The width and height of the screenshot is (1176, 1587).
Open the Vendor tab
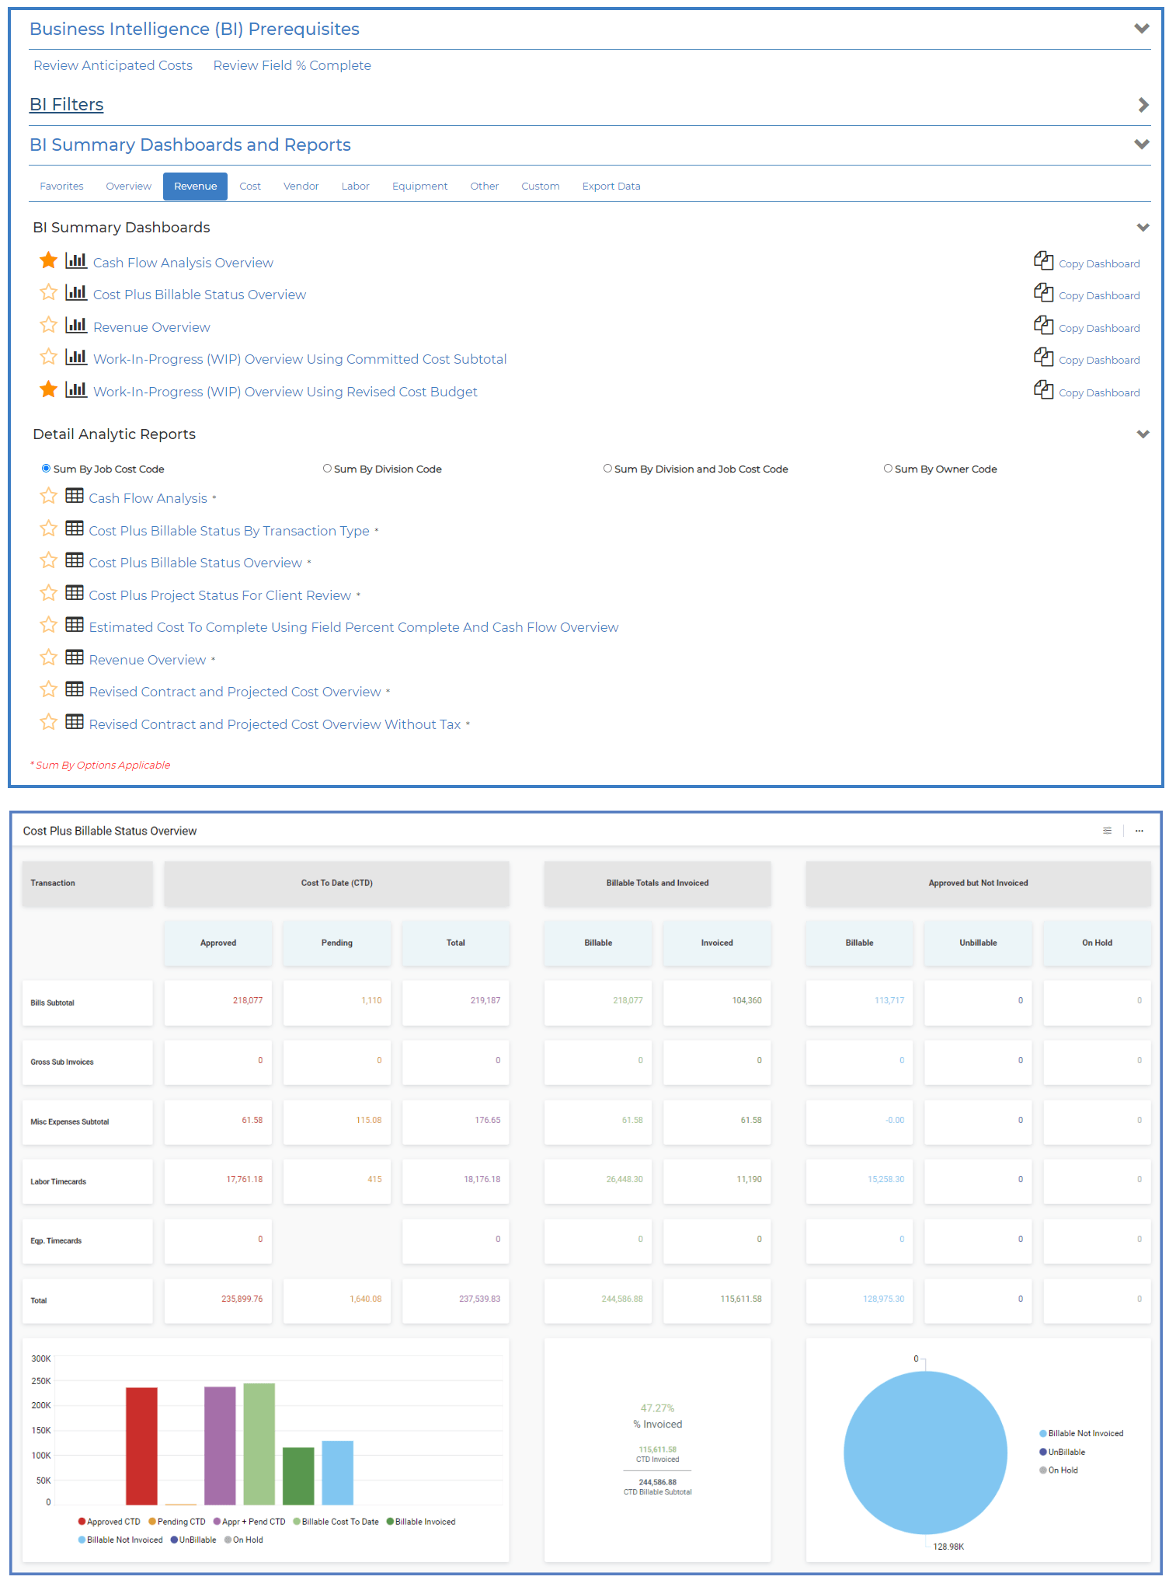301,187
